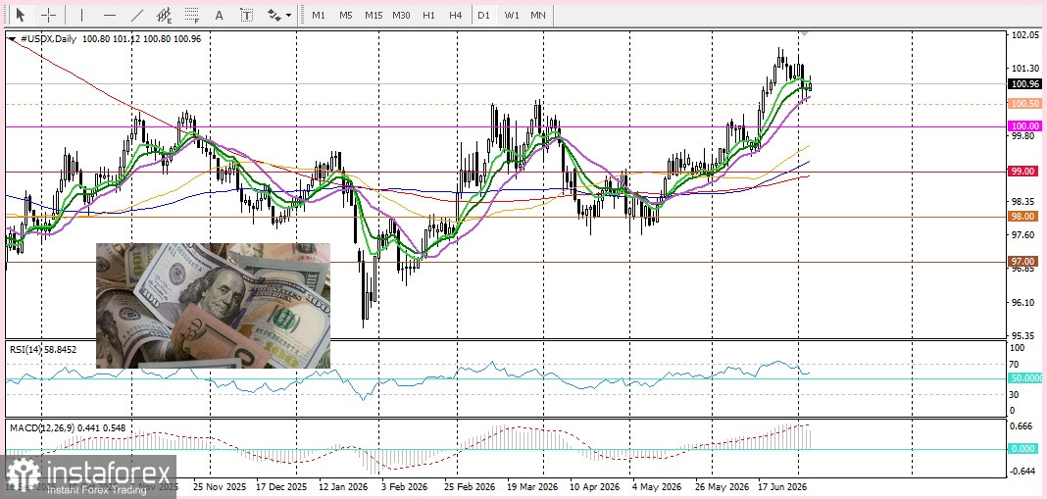Click the 17 Jun 2026 date label
The image size is (1047, 499).
(783, 487)
